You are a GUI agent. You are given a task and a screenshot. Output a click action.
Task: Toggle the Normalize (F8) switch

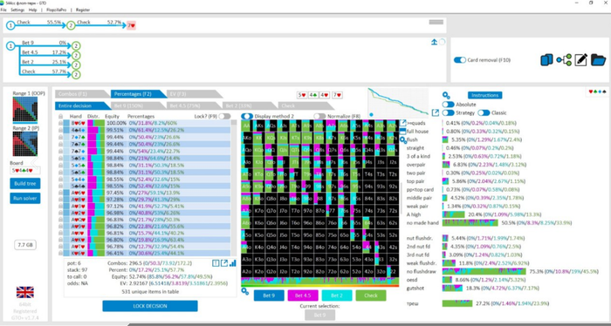pos(319,116)
